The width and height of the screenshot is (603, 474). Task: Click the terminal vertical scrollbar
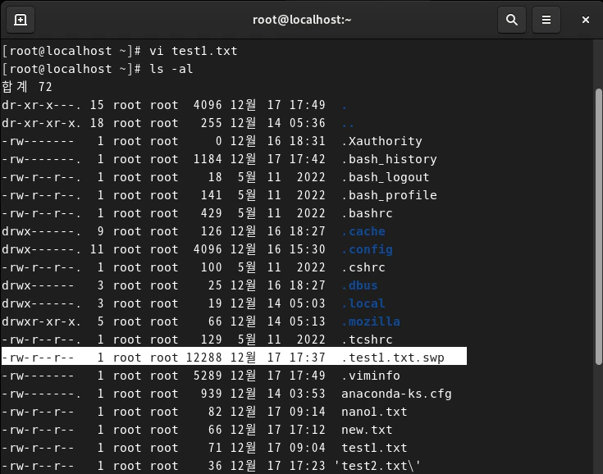click(598, 227)
